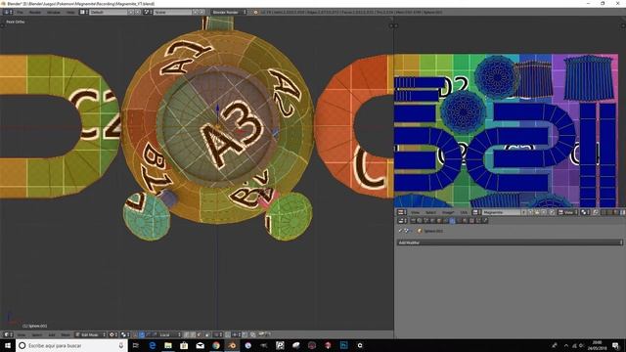The width and height of the screenshot is (626, 352).
Task: Switch to Modifiers properties tab
Action: (452, 220)
